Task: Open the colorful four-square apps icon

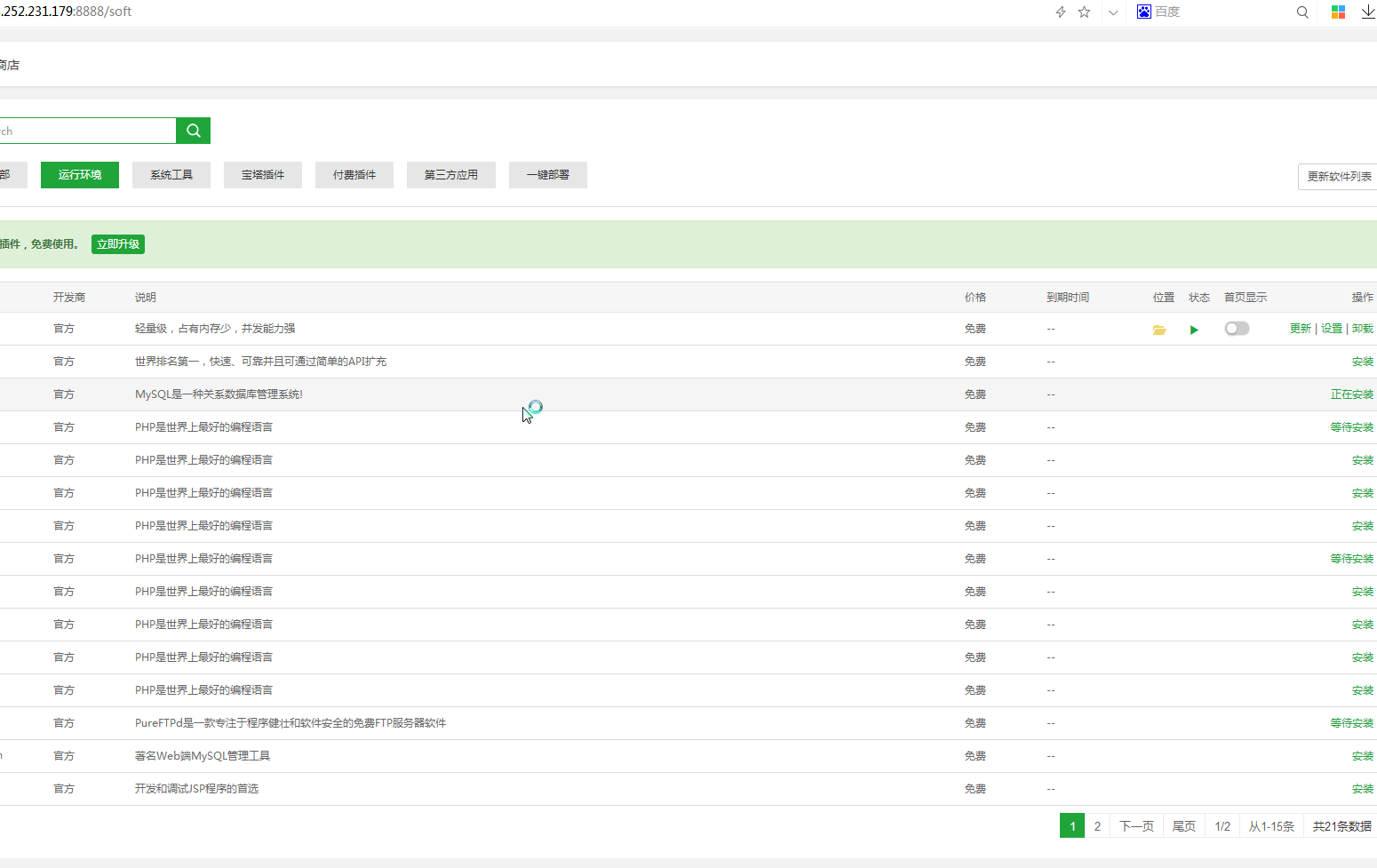Action: (x=1338, y=12)
